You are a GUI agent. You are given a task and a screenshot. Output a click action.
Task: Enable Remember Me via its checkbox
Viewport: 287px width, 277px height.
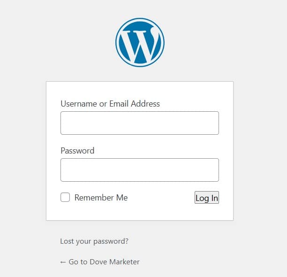65,197
